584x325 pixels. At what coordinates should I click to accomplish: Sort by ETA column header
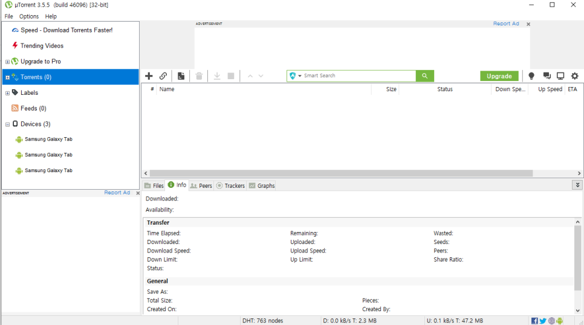(x=573, y=89)
